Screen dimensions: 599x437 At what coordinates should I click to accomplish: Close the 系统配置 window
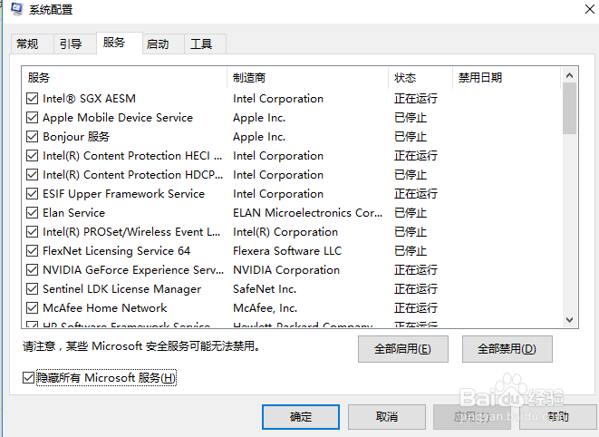[x=590, y=9]
